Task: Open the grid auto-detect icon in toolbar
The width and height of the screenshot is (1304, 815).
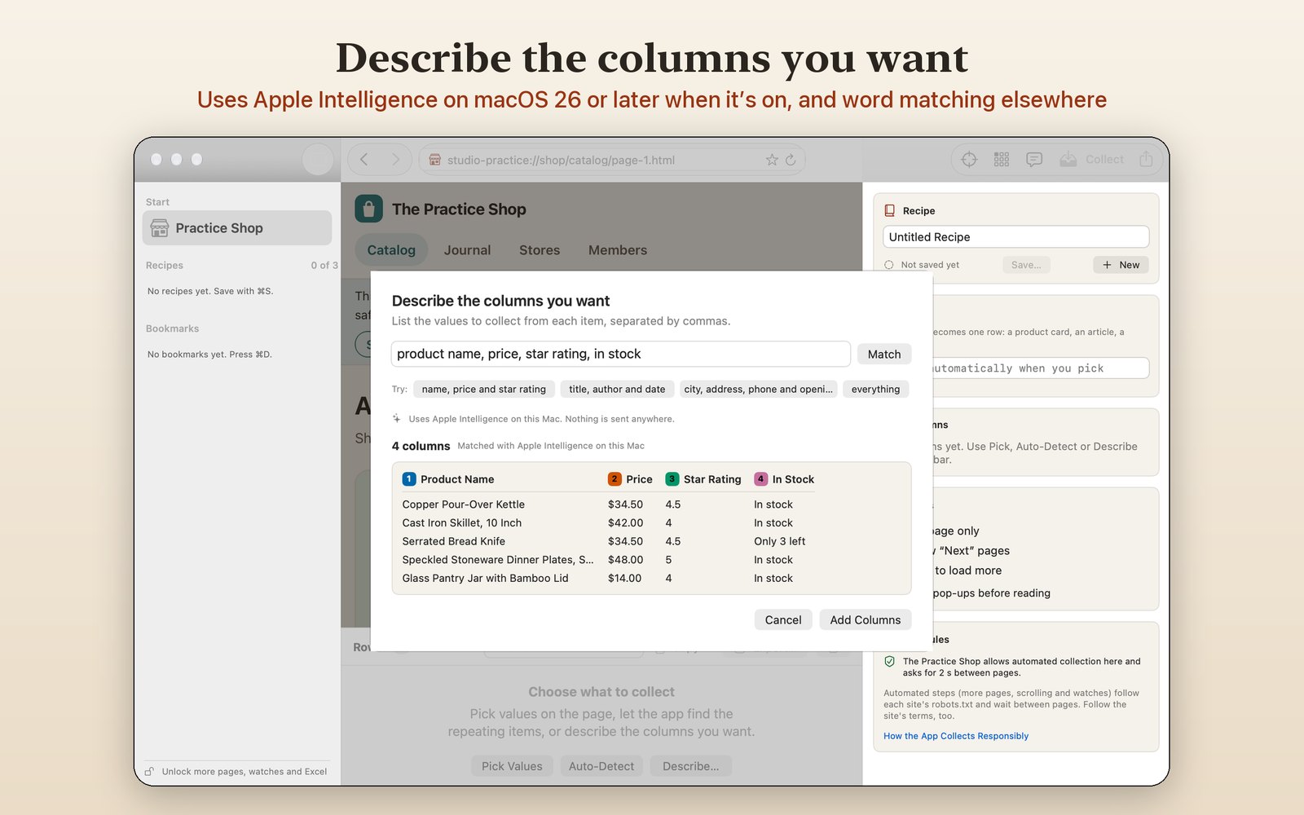Action: (x=1002, y=160)
